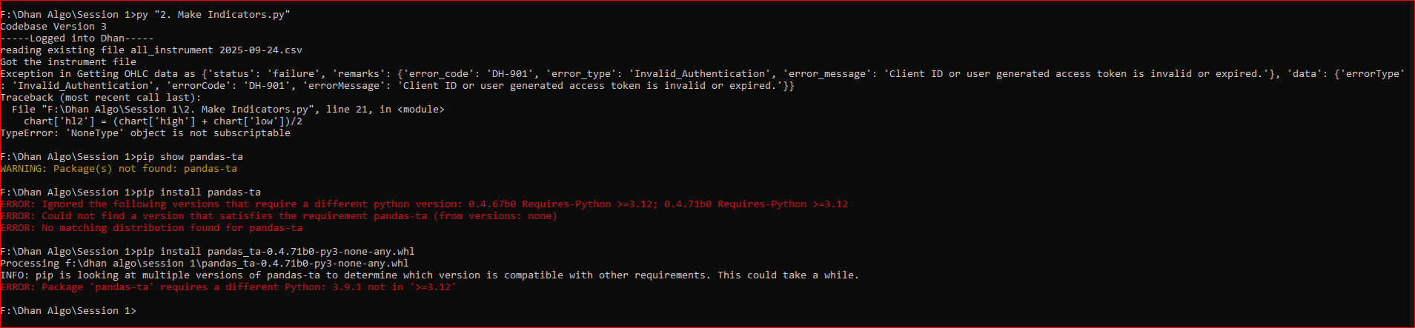Click the 'Processing f:\dhan algo\session 1' line
The height and width of the screenshot is (328, 1415).
point(205,264)
